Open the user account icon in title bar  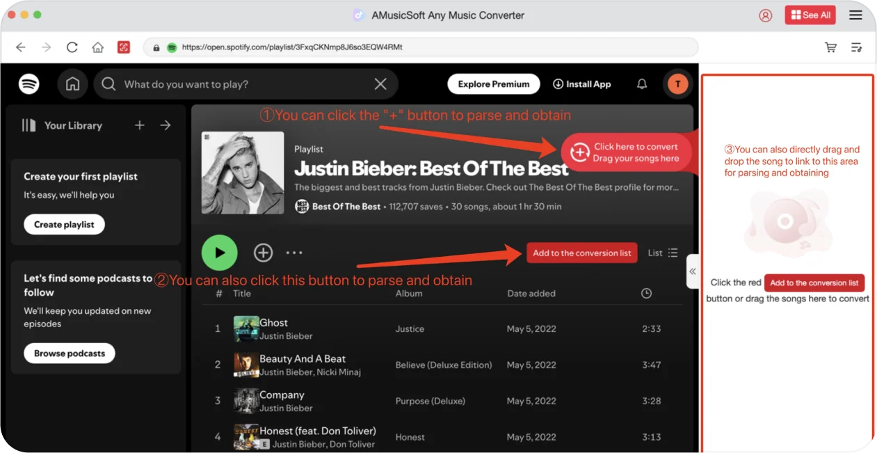[x=766, y=15]
